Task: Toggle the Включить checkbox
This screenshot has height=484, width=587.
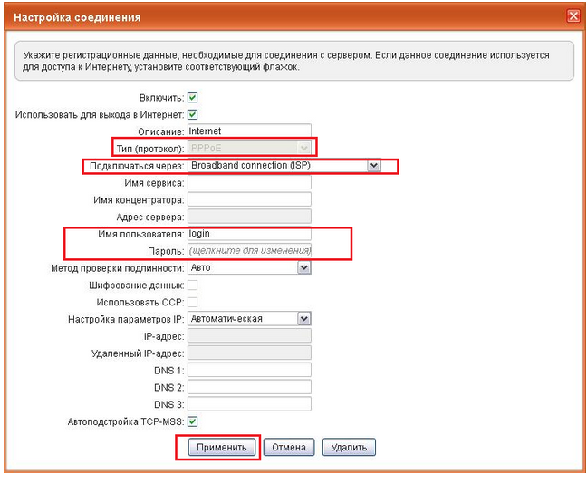Action: 192,98
